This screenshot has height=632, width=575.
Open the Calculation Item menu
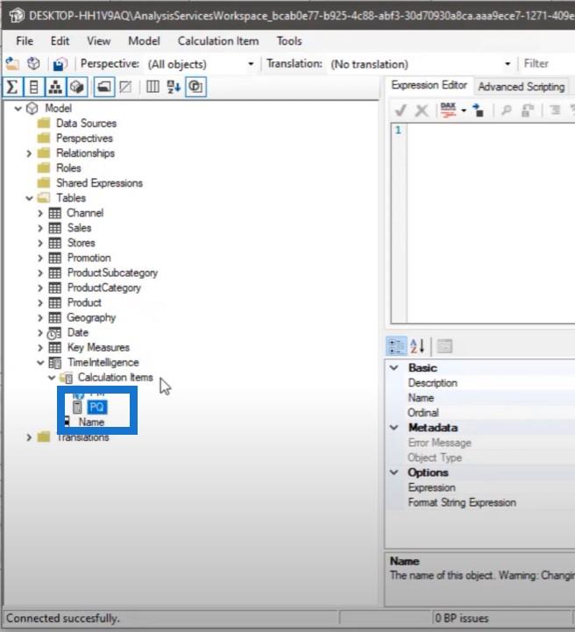coord(218,41)
